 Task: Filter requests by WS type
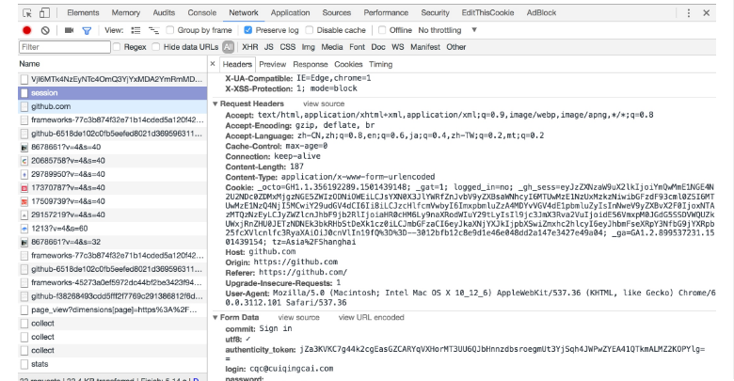coord(398,47)
